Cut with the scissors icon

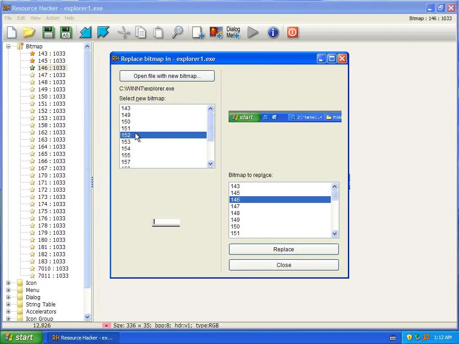[x=124, y=32]
